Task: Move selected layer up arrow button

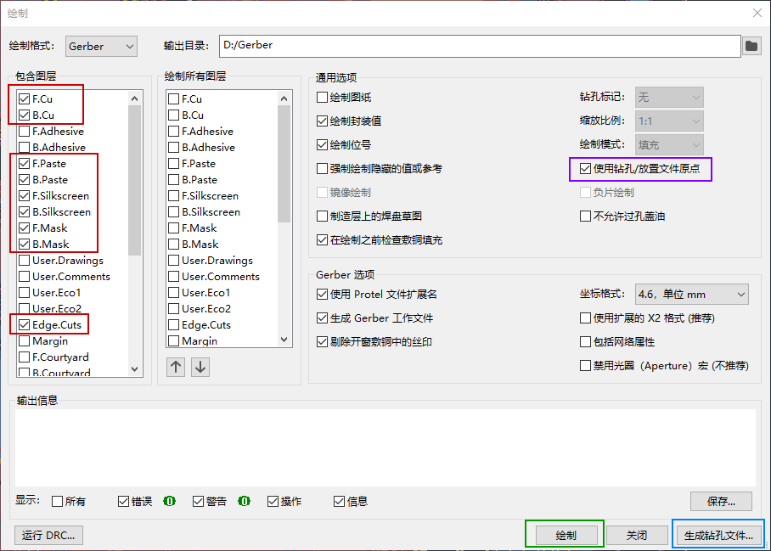Action: pos(176,367)
